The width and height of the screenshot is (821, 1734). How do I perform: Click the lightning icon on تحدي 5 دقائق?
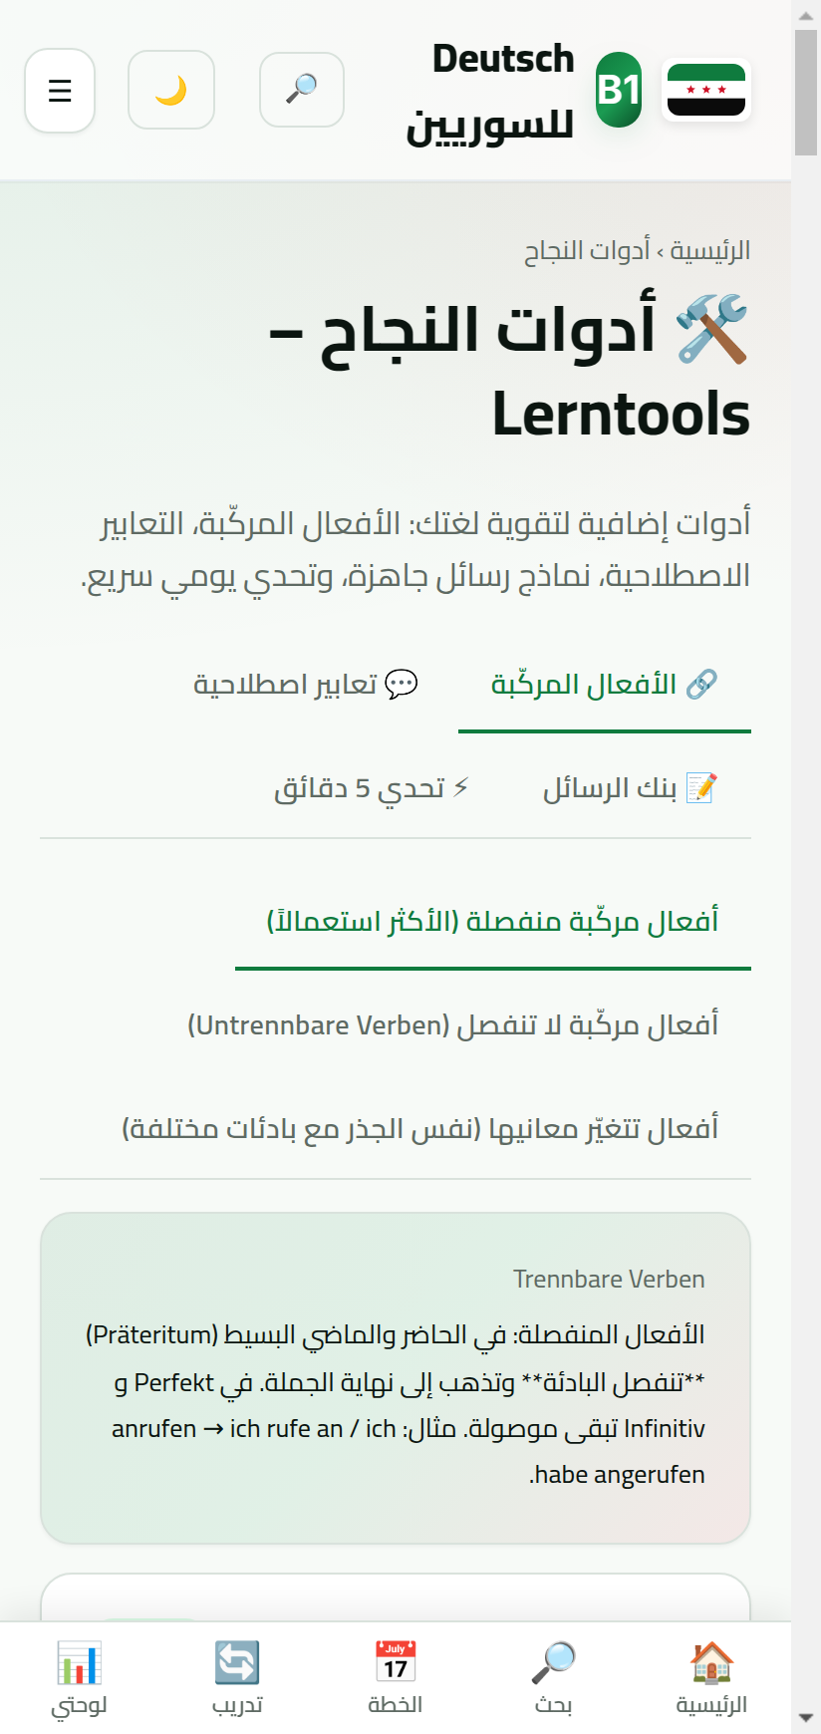(x=460, y=788)
